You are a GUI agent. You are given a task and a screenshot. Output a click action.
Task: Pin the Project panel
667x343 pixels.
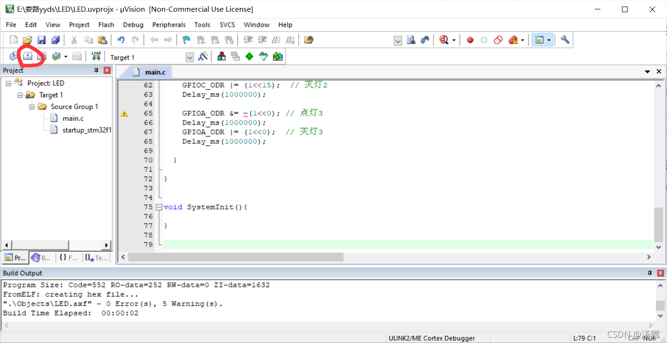[x=96, y=70]
